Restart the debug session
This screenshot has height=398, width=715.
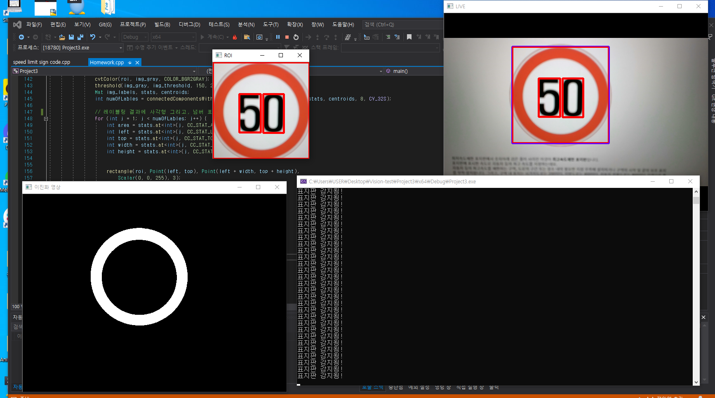pos(296,37)
